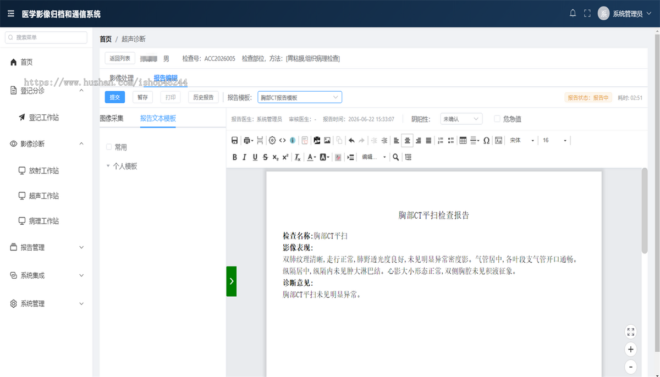Image resolution: width=660 pixels, height=377 pixels.
Task: Insert a page break with the toolbar icon
Action: pyautogui.click(x=260, y=141)
